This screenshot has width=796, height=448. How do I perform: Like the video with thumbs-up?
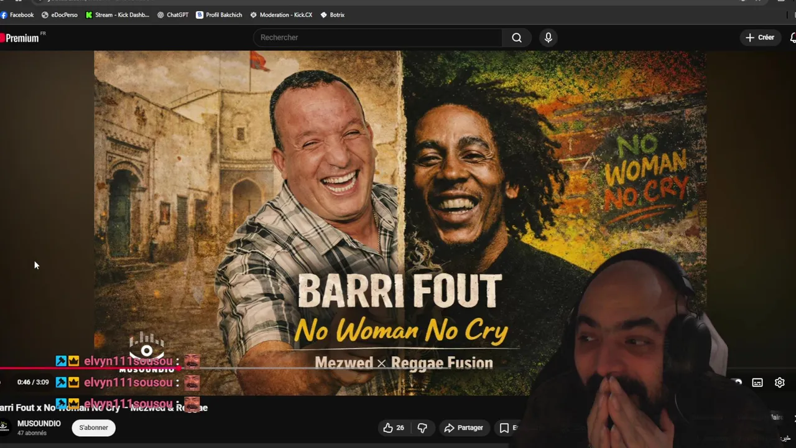[x=393, y=427]
